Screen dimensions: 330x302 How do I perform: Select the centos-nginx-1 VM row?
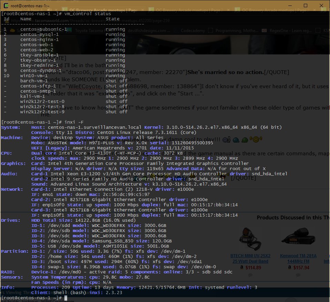[x=64, y=39]
